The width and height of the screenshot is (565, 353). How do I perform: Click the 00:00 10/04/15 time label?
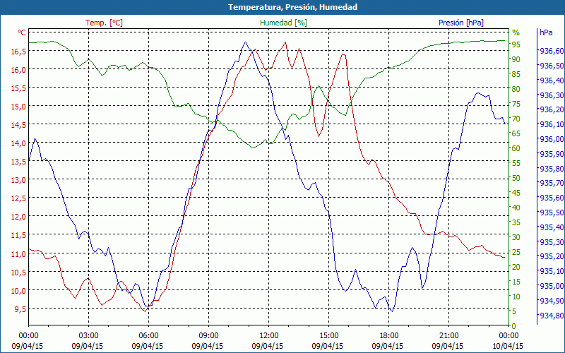click(507, 341)
